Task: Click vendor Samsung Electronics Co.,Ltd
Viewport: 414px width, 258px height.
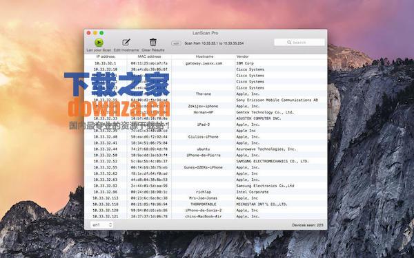Action: [265, 186]
